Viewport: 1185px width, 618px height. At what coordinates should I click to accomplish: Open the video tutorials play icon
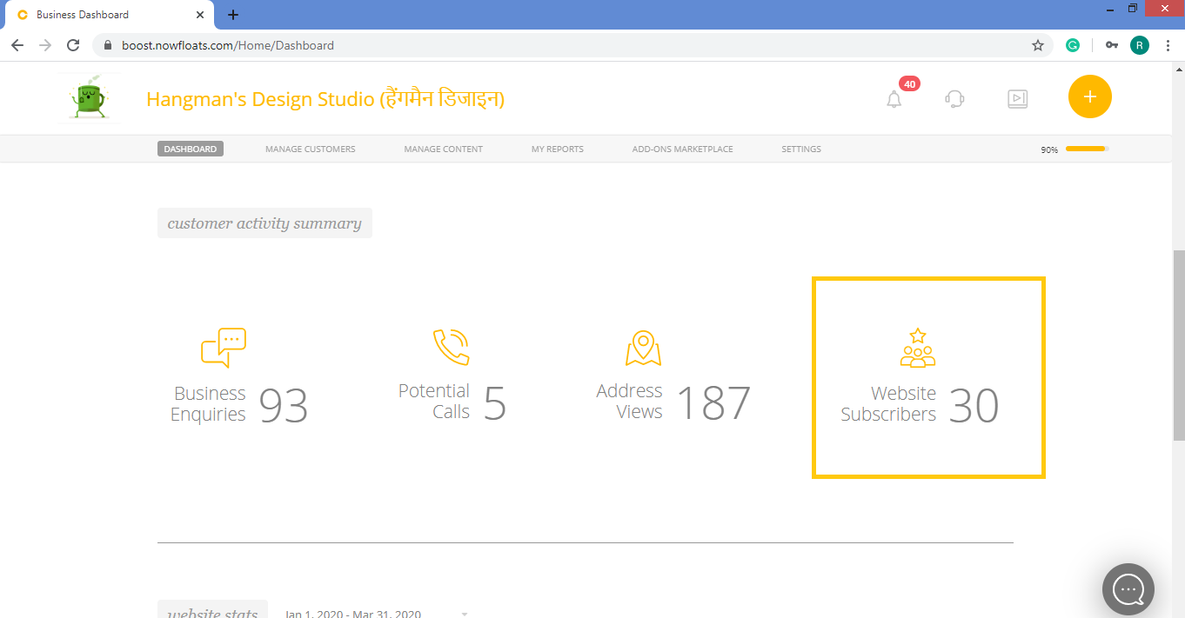click(1018, 99)
